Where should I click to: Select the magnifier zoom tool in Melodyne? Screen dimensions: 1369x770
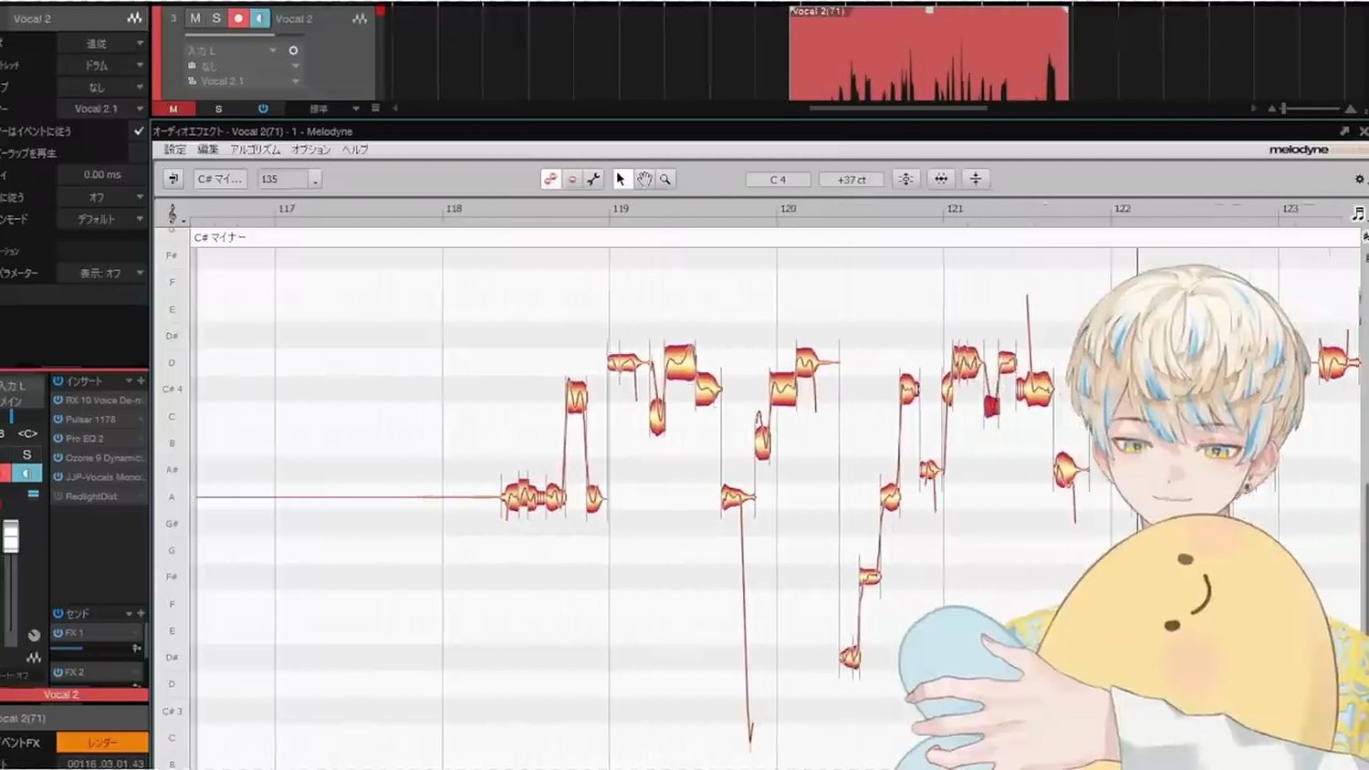point(665,180)
